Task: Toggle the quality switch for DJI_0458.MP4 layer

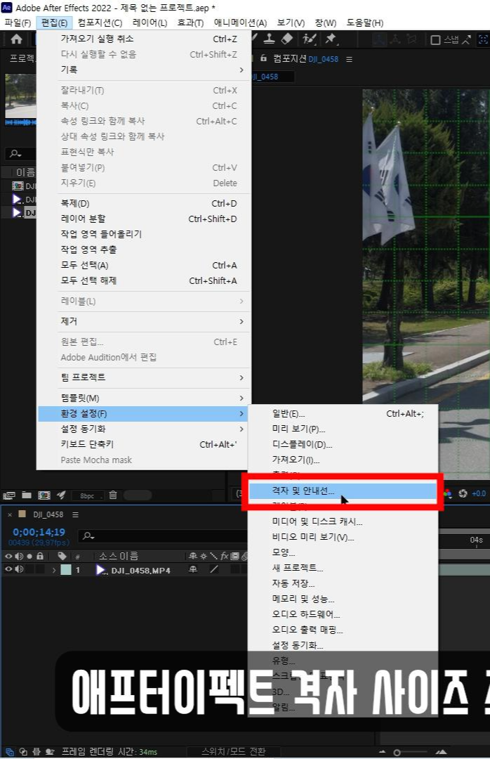Action: [214, 570]
